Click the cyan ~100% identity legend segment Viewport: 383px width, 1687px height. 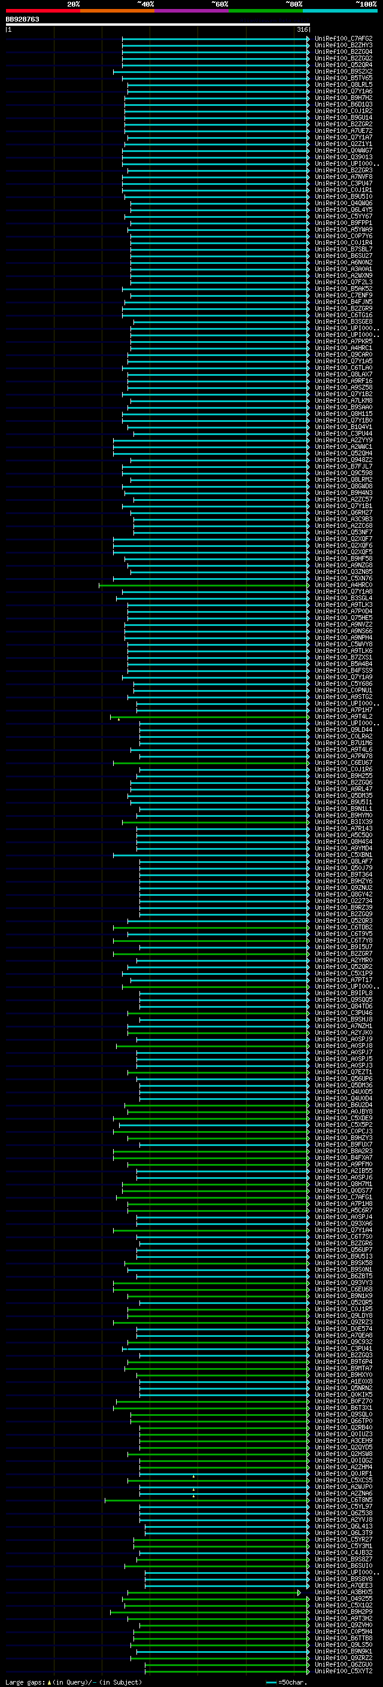tap(341, 11)
